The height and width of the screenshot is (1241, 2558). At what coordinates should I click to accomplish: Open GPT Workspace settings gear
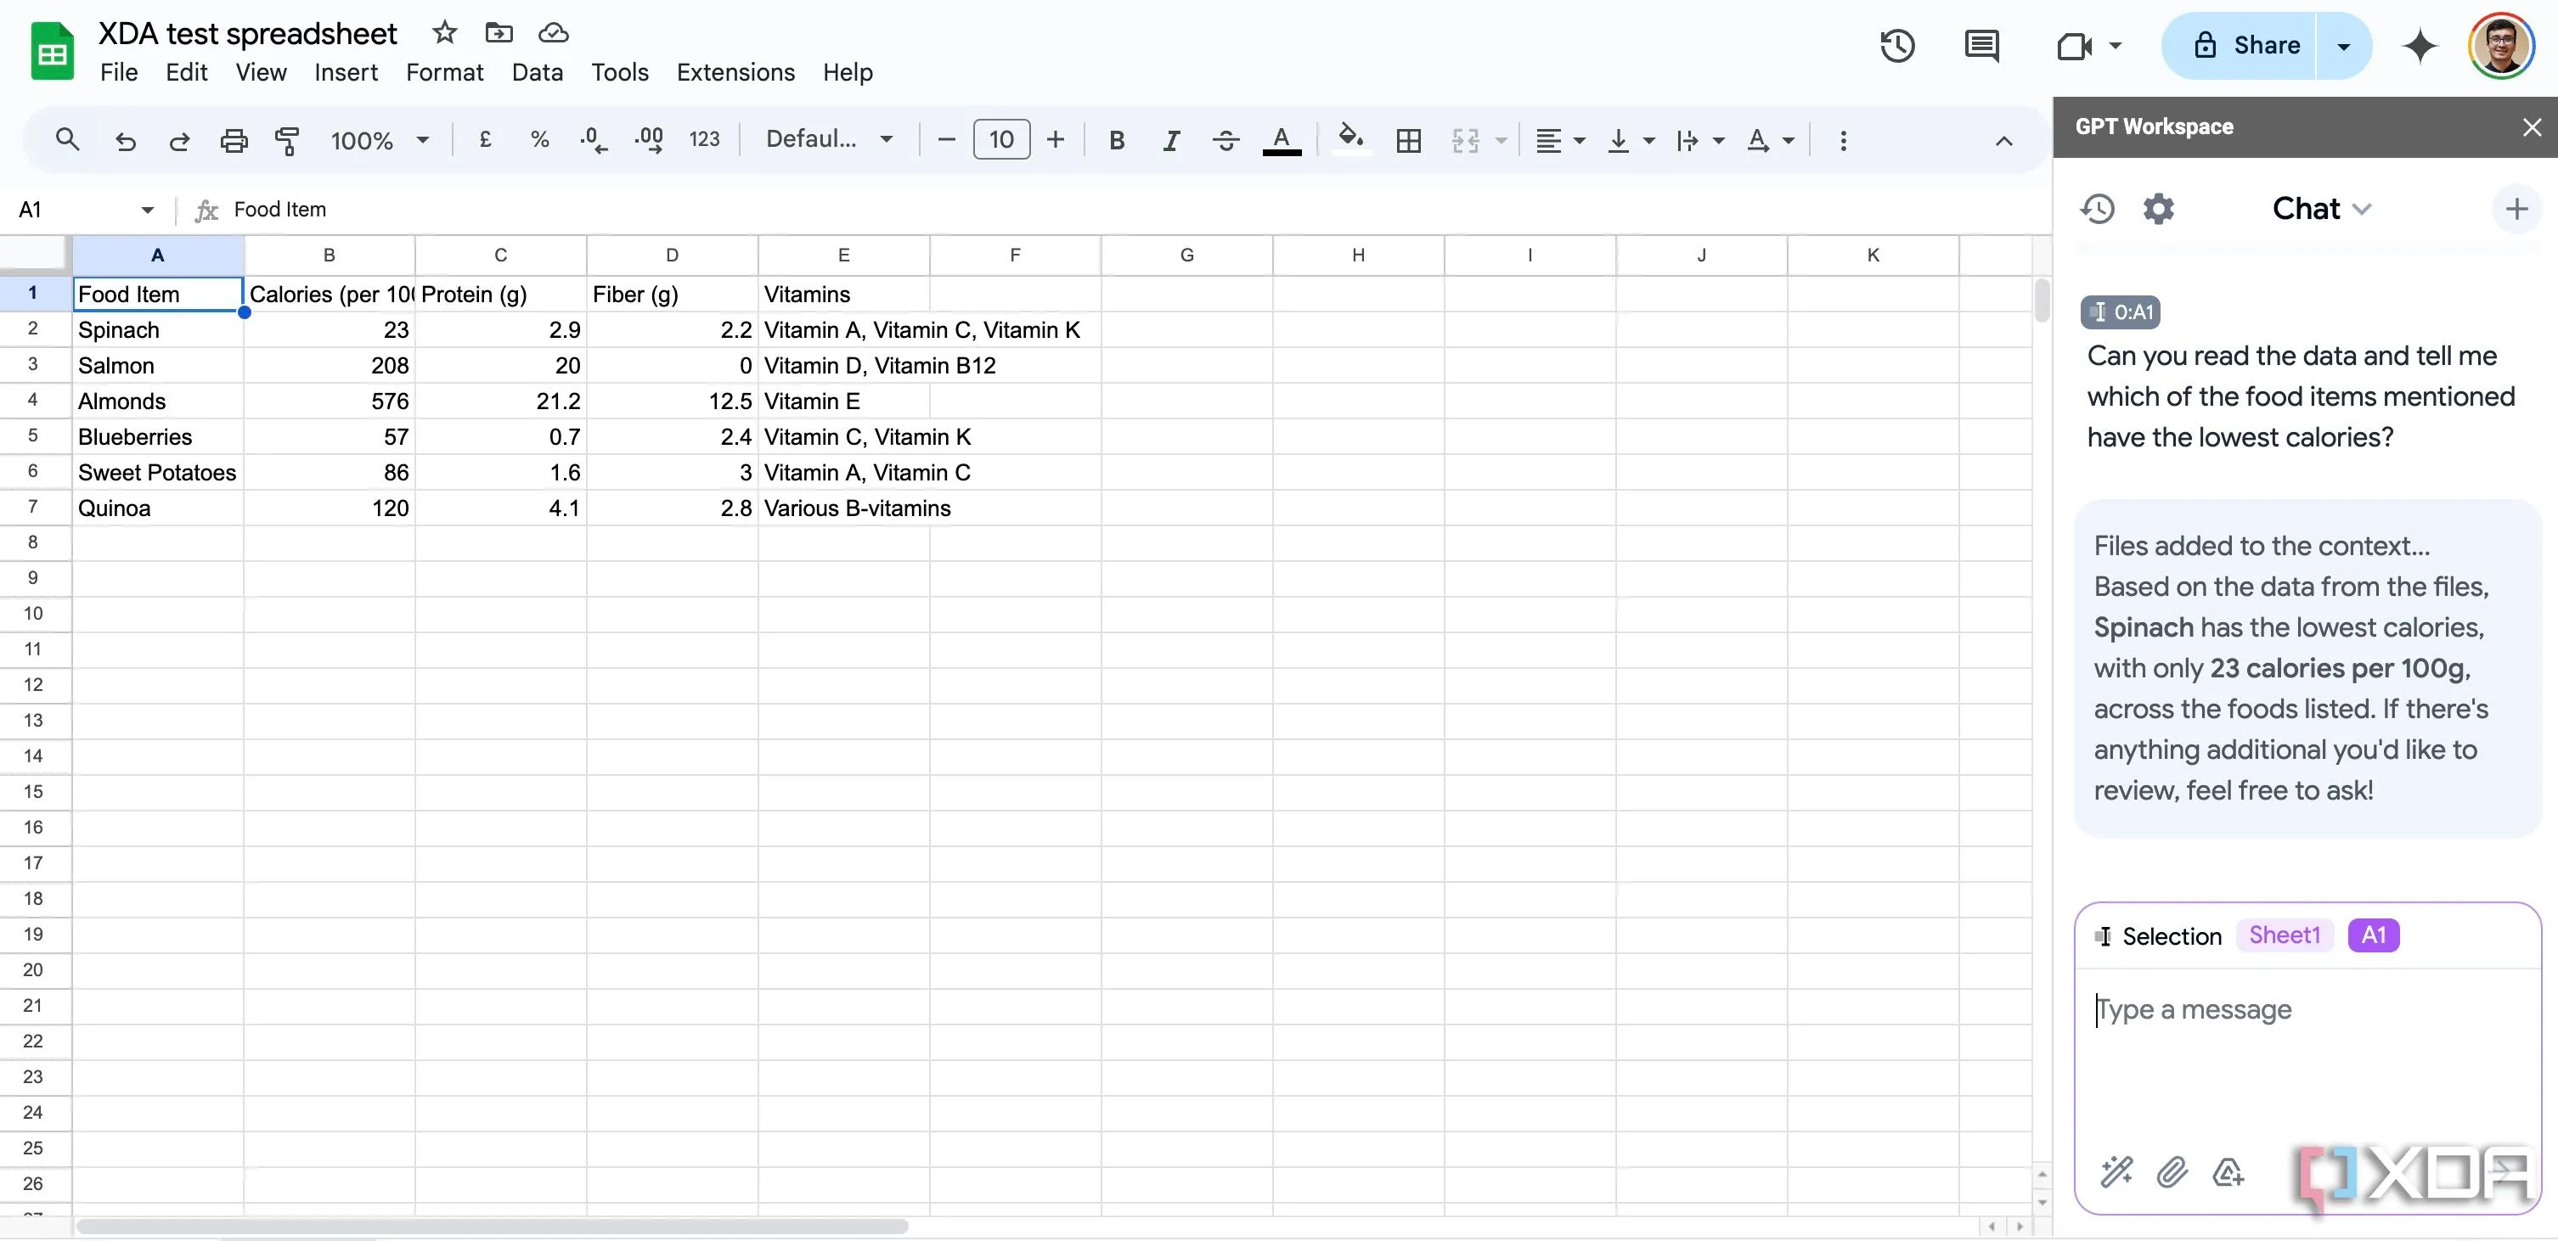2158,209
